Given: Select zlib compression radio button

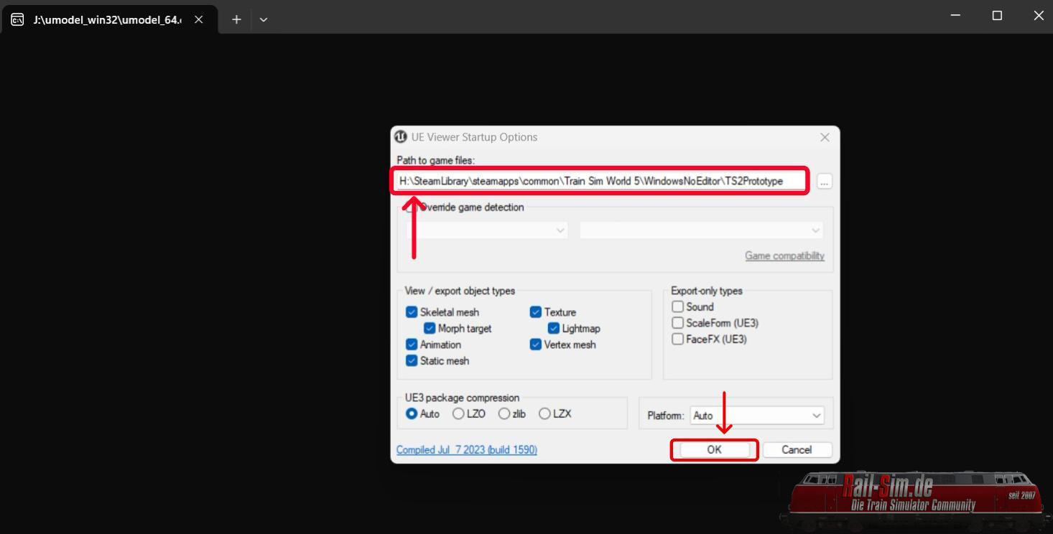Looking at the screenshot, I should coord(504,414).
